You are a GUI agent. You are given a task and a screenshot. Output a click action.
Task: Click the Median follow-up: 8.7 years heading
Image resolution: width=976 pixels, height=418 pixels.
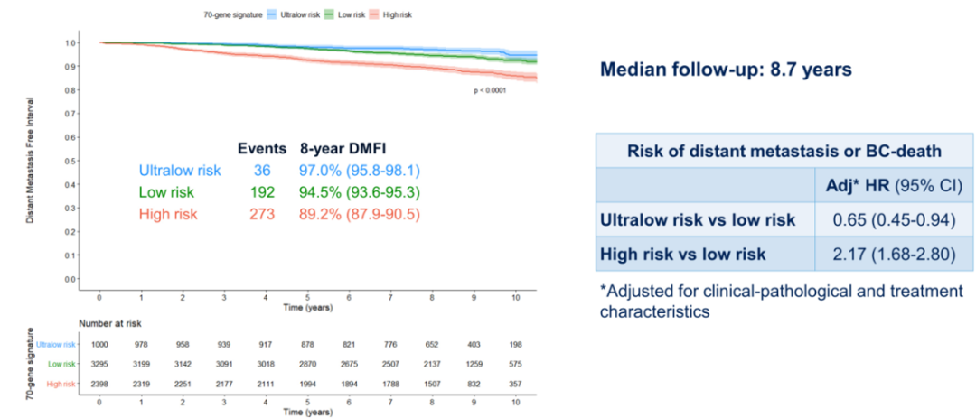[x=726, y=70]
